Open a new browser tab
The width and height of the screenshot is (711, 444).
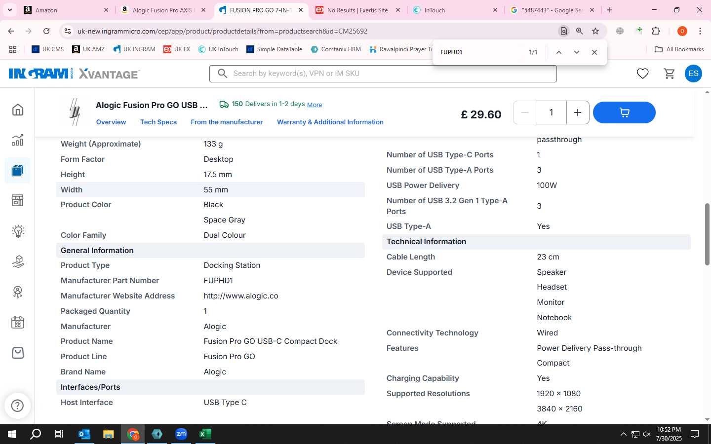coord(610,10)
